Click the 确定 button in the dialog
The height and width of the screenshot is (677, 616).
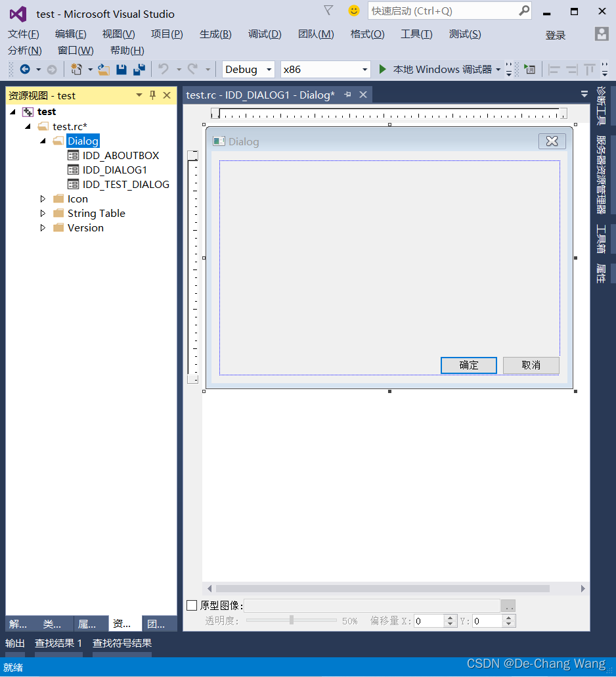[469, 365]
